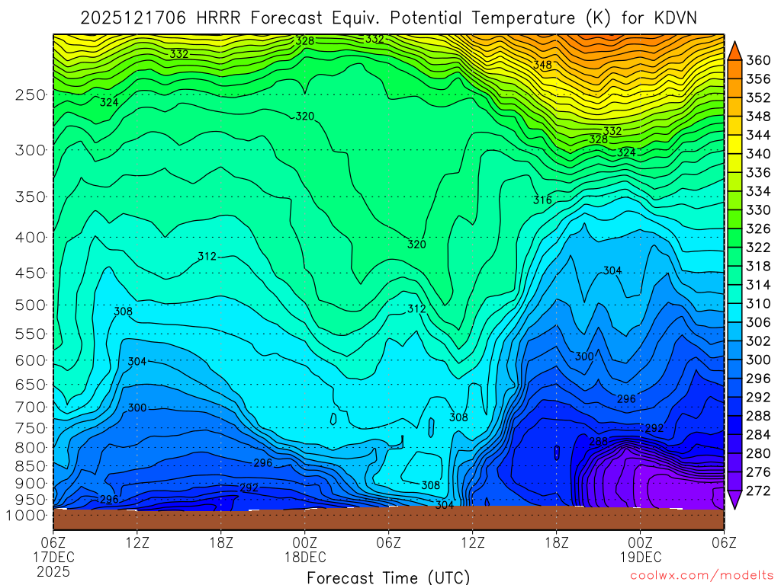Select the 550 pressure level label
This screenshot has width=781, height=585.
31,334
